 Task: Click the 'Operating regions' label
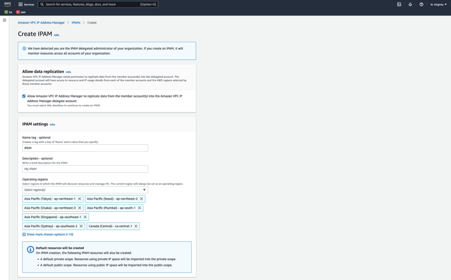click(35, 179)
